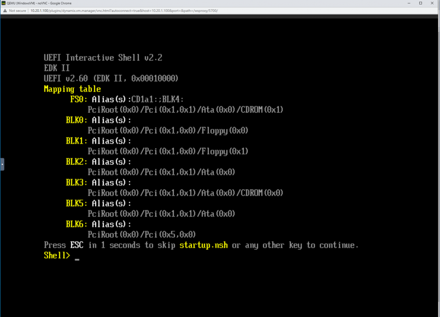The width and height of the screenshot is (440, 317).
Task: Click the BLK1: mapping label
Action: tap(77, 141)
